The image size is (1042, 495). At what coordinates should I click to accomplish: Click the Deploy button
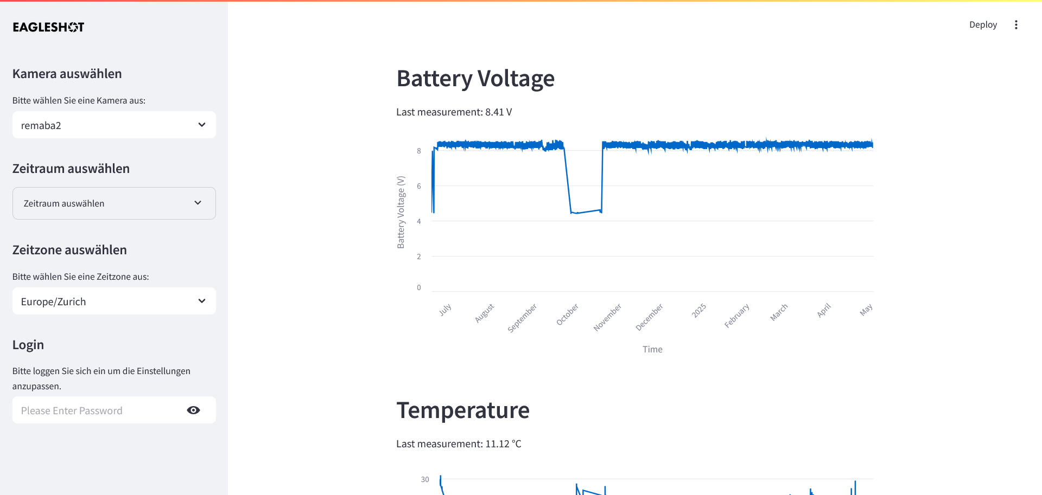point(983,25)
